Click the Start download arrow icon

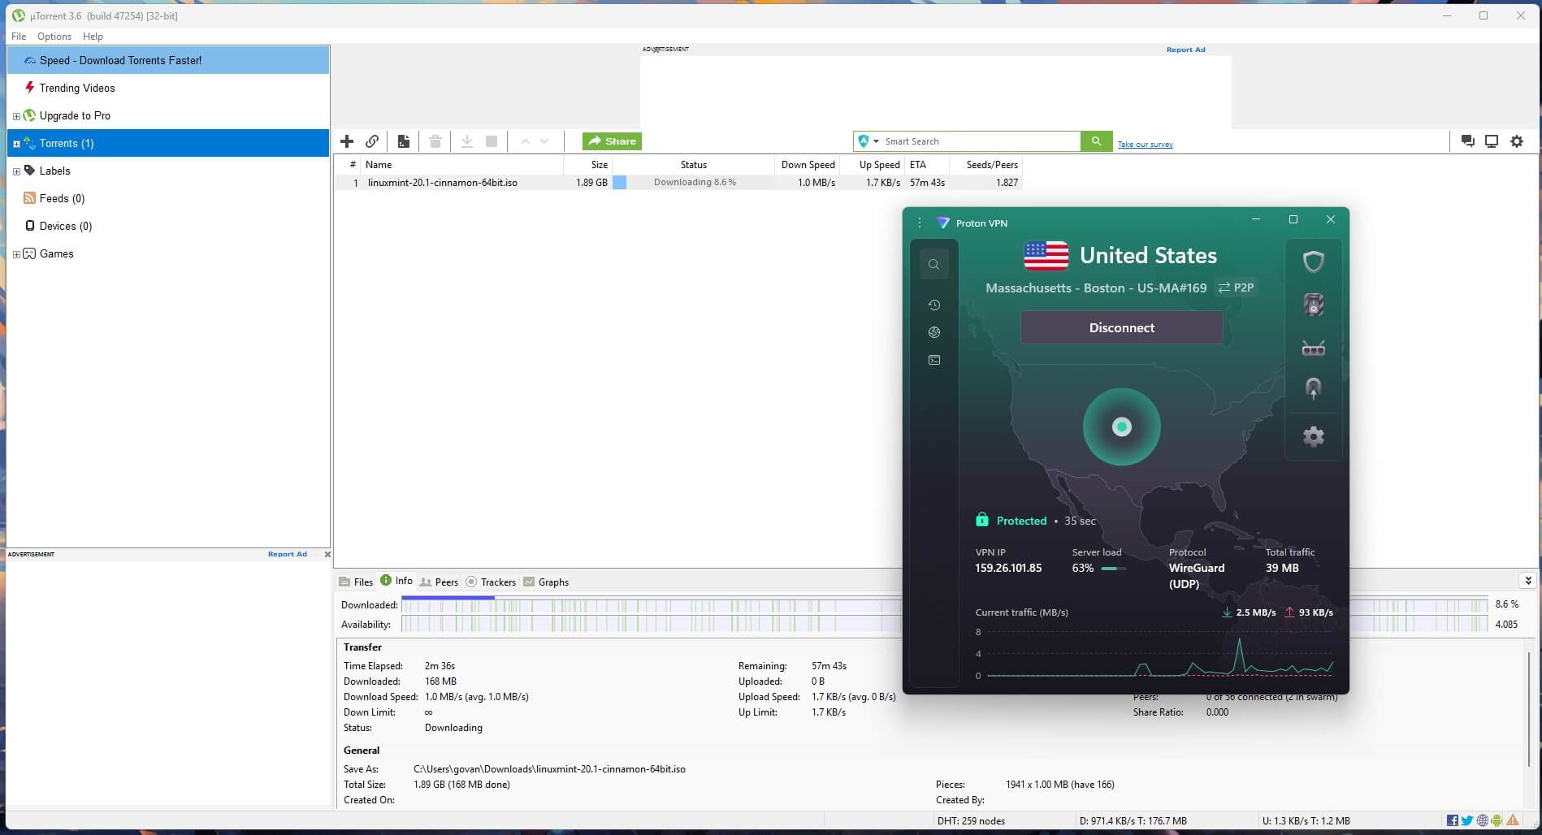click(467, 141)
